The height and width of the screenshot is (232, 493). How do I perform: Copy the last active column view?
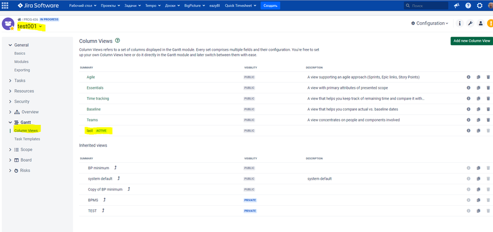click(479, 130)
